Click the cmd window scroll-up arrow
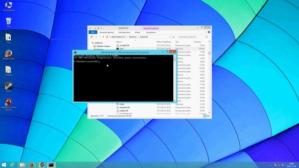 point(174,56)
